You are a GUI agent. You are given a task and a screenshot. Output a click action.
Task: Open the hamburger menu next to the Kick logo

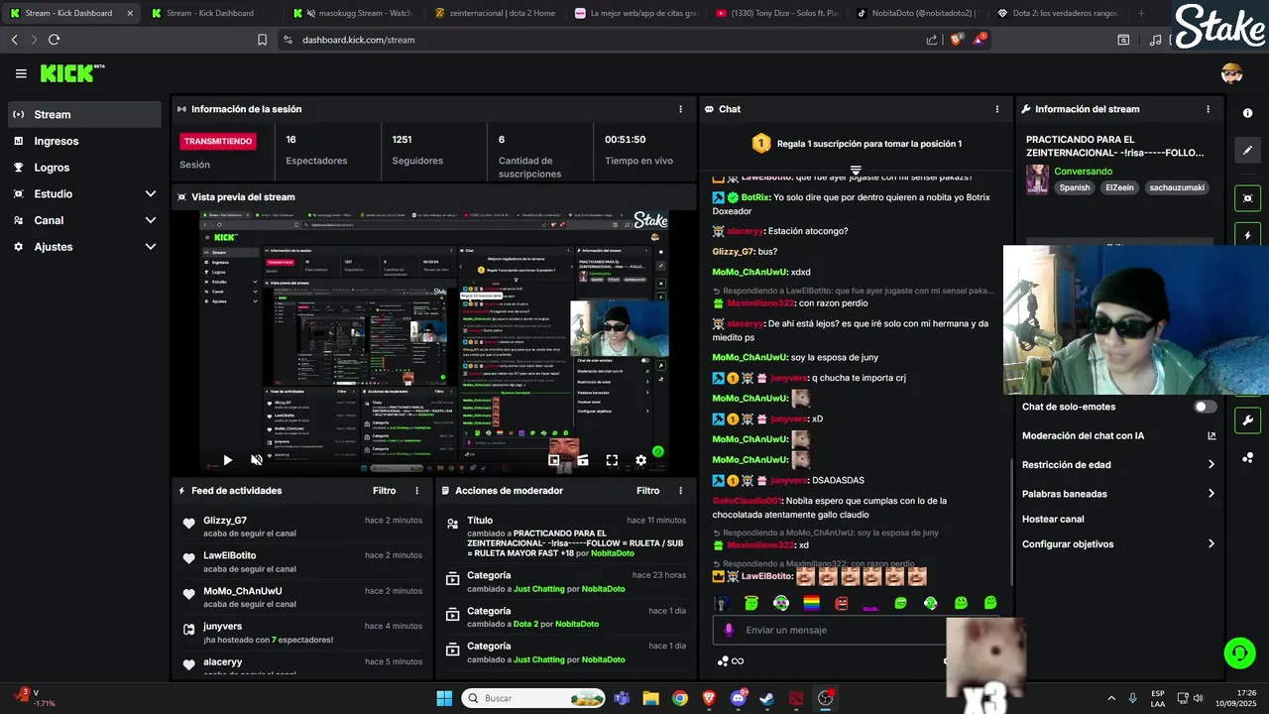(x=21, y=73)
